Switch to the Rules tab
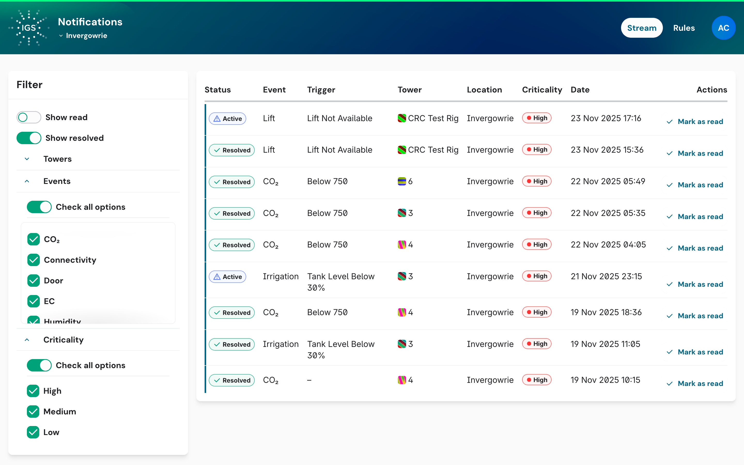Screen dimensions: 744x465 pyautogui.click(x=684, y=28)
